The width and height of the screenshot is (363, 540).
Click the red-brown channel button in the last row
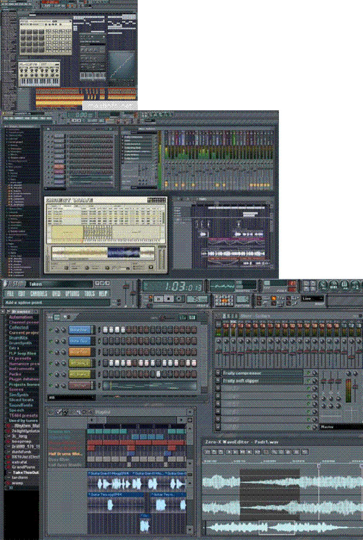[80, 386]
